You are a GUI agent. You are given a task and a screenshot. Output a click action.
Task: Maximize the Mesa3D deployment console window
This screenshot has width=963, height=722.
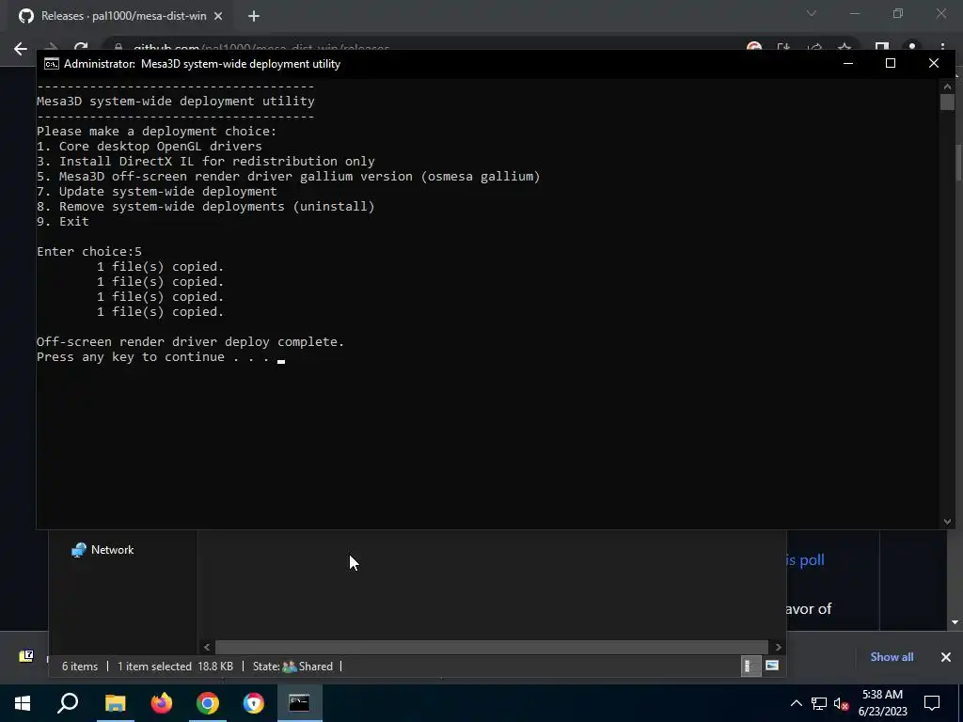891,63
